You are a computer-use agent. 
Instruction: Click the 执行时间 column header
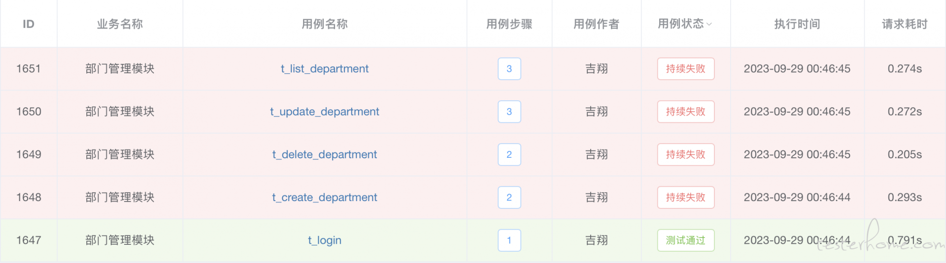pos(797,24)
